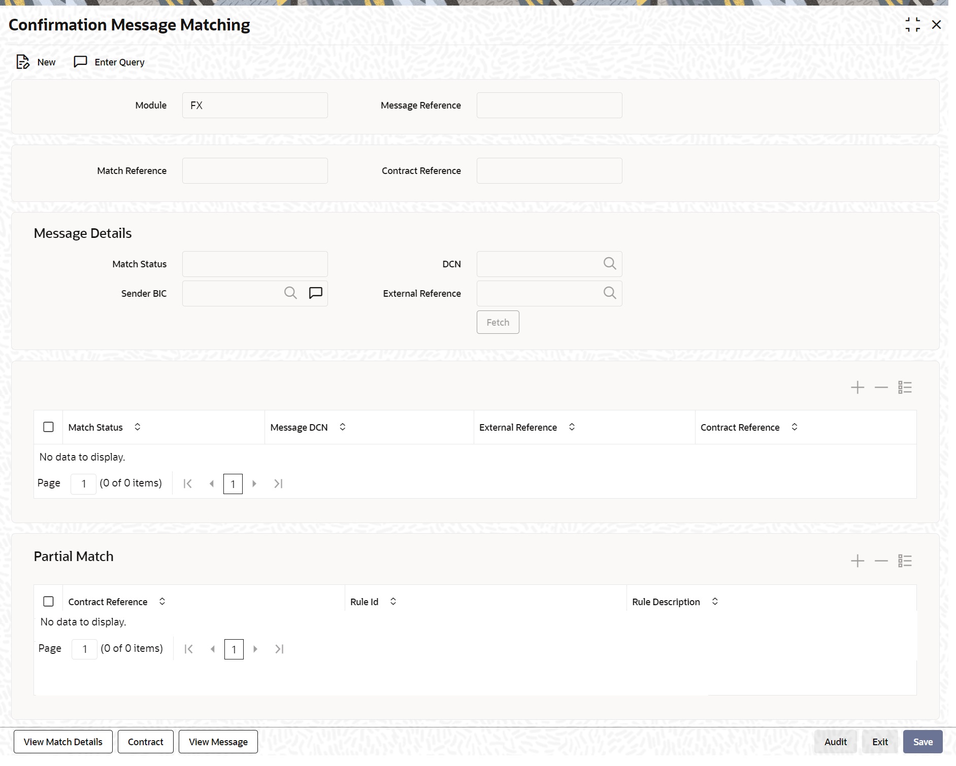
Task: Click the Enter Query speech-bubble icon
Action: [80, 62]
